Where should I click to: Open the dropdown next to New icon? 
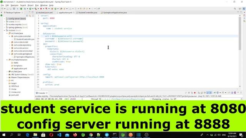(5, 9)
